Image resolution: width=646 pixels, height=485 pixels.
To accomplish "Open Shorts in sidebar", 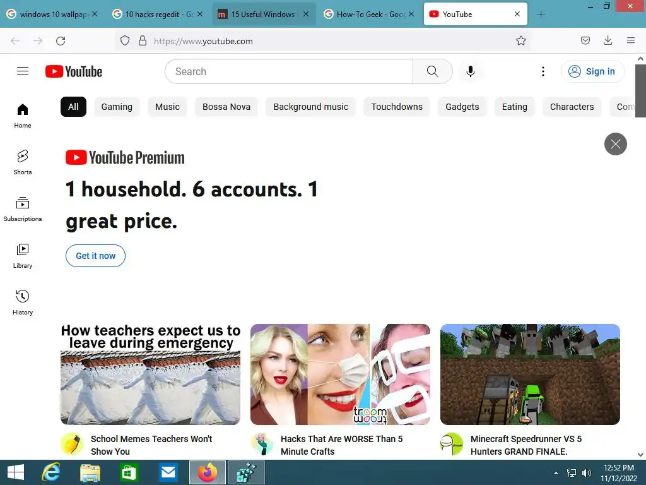I will point(23,162).
